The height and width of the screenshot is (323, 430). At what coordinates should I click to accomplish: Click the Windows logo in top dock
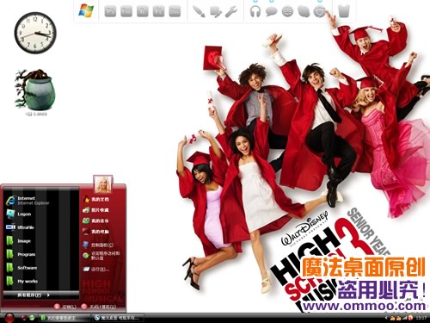pos(86,10)
